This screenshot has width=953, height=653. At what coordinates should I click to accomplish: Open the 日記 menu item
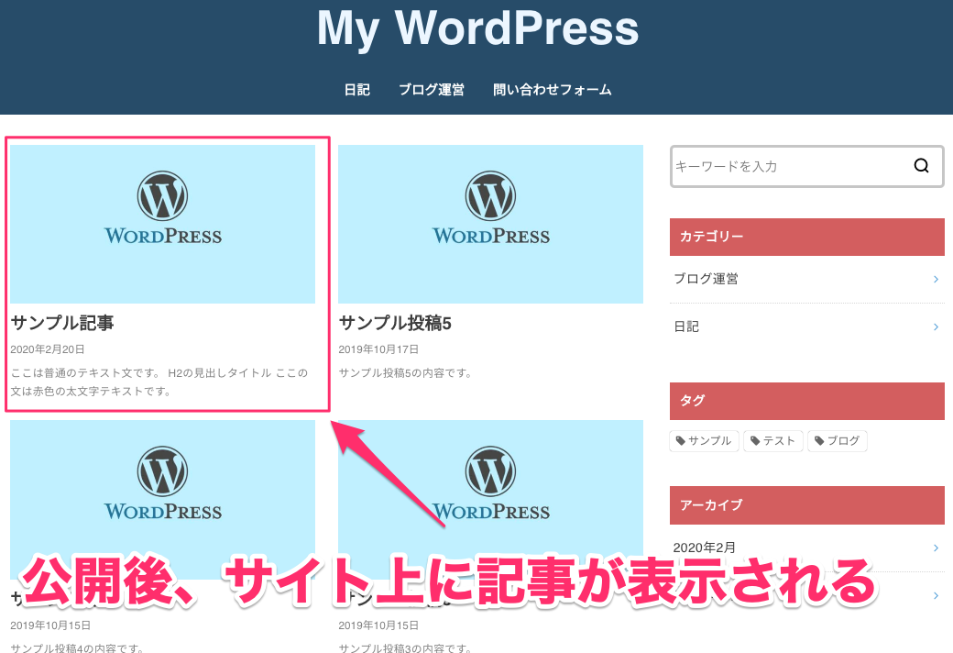pos(356,90)
